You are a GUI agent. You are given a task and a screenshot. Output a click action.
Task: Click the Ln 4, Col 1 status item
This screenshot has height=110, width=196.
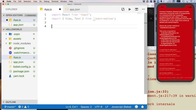click(x=72, y=107)
